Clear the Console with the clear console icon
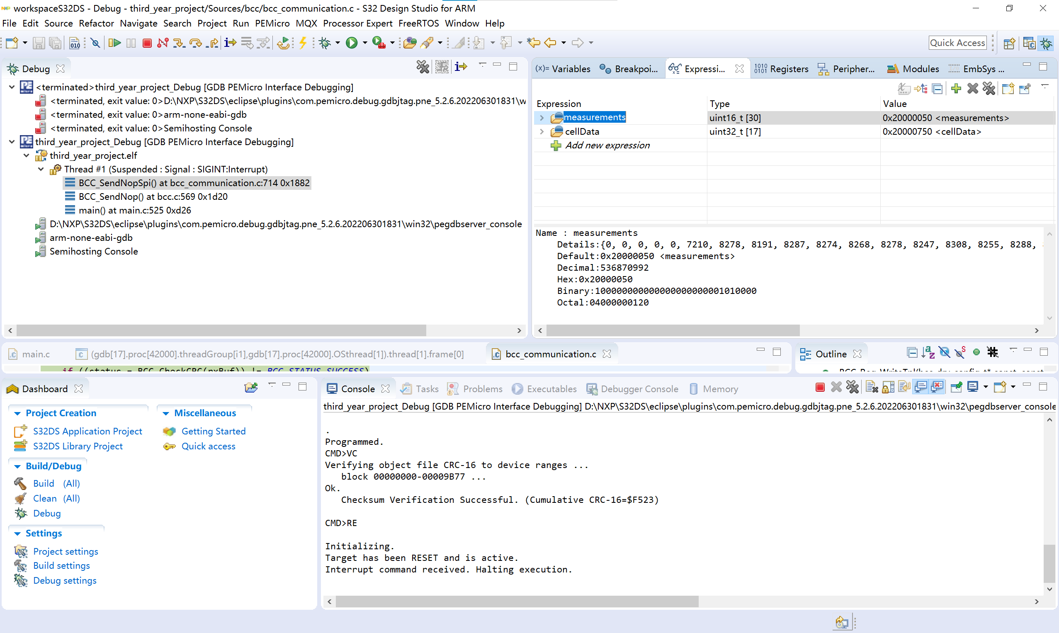 coord(872,387)
